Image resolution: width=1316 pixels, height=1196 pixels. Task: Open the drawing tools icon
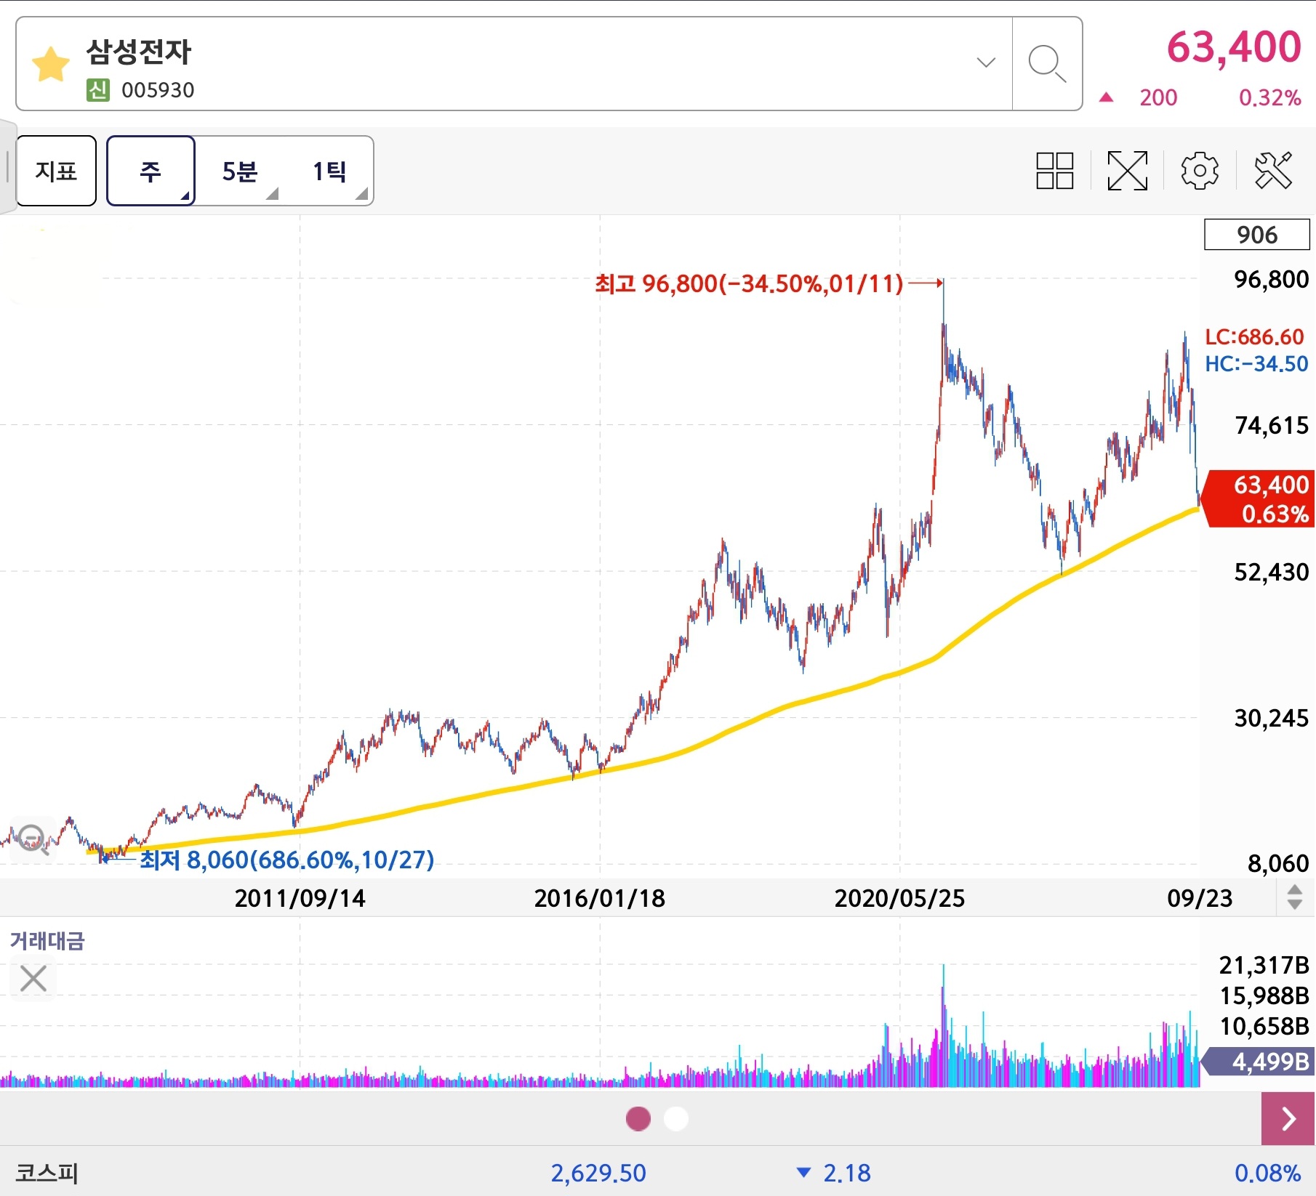[x=1273, y=171]
